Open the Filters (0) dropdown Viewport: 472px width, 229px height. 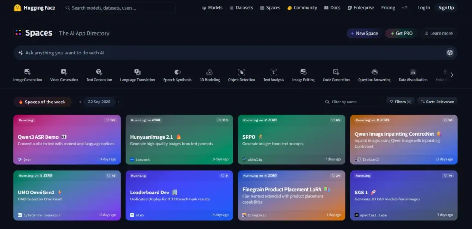click(401, 102)
